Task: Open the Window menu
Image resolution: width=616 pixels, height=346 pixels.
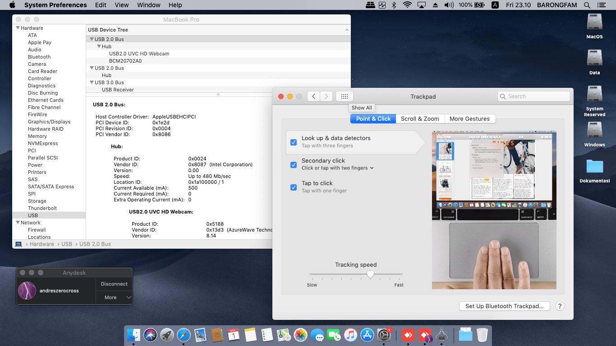Action: tap(148, 5)
